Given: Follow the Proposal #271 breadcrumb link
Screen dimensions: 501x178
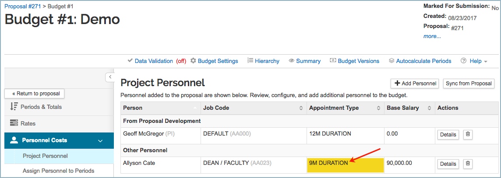Looking at the screenshot, I should [x=23, y=6].
